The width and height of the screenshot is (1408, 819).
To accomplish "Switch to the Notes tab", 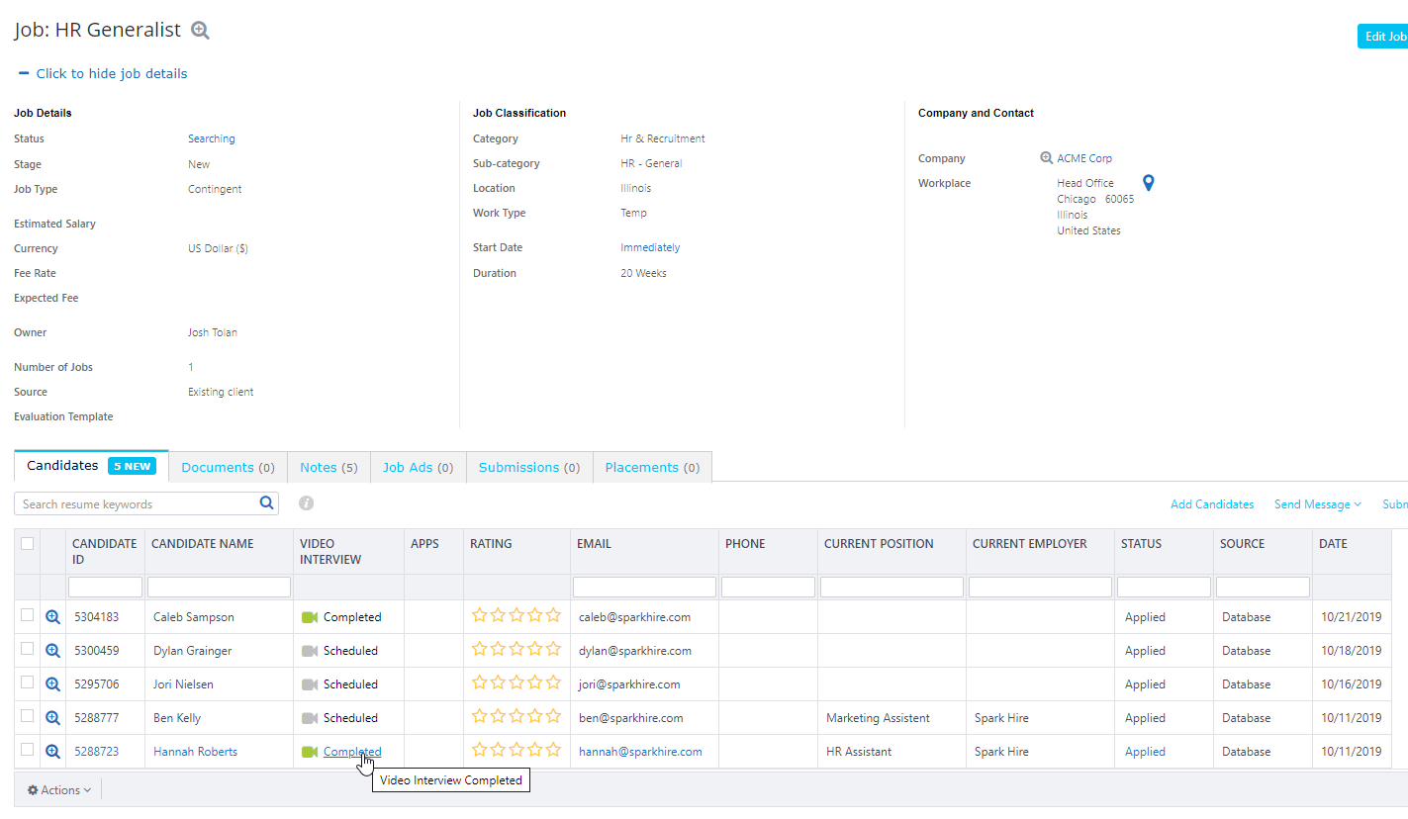I will pos(328,466).
